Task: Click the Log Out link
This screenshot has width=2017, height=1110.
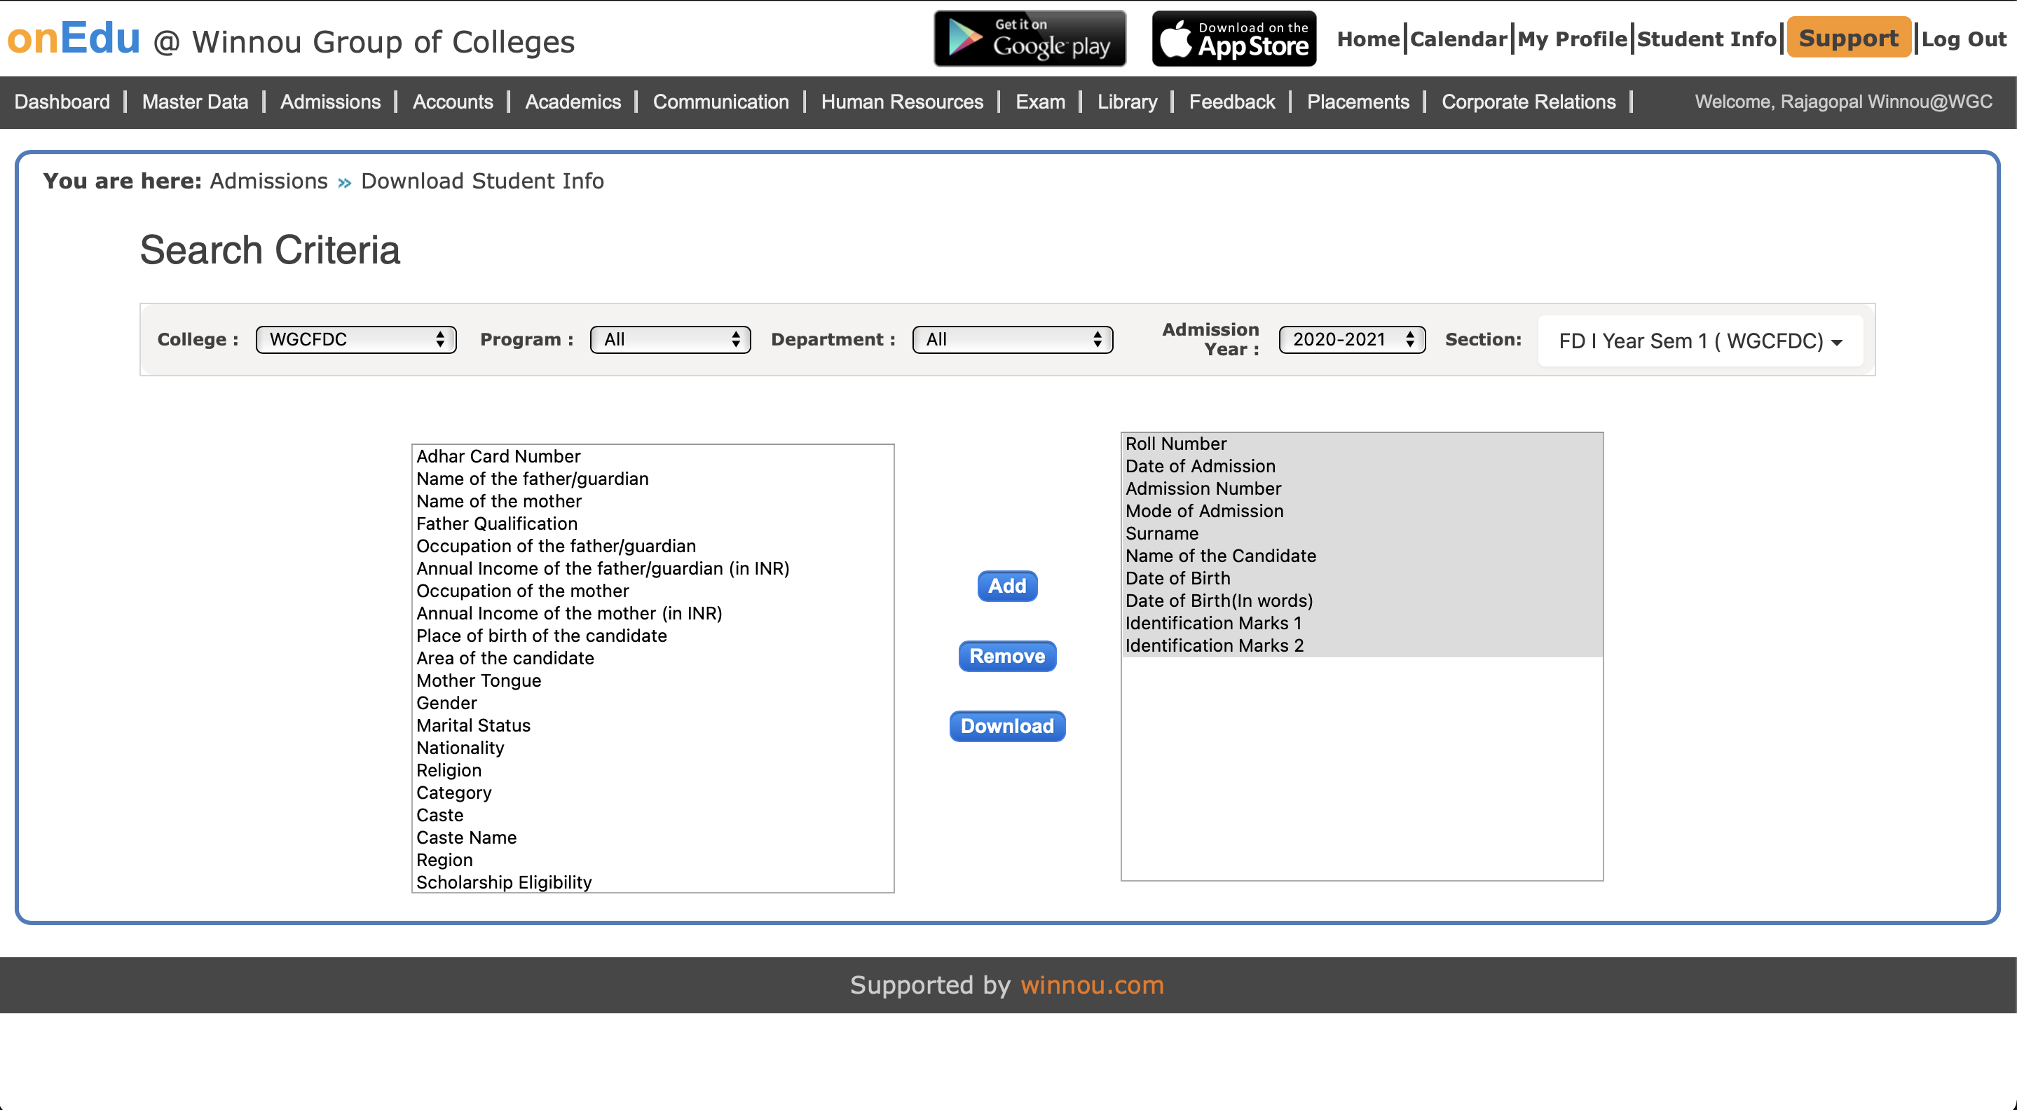Action: [1963, 39]
